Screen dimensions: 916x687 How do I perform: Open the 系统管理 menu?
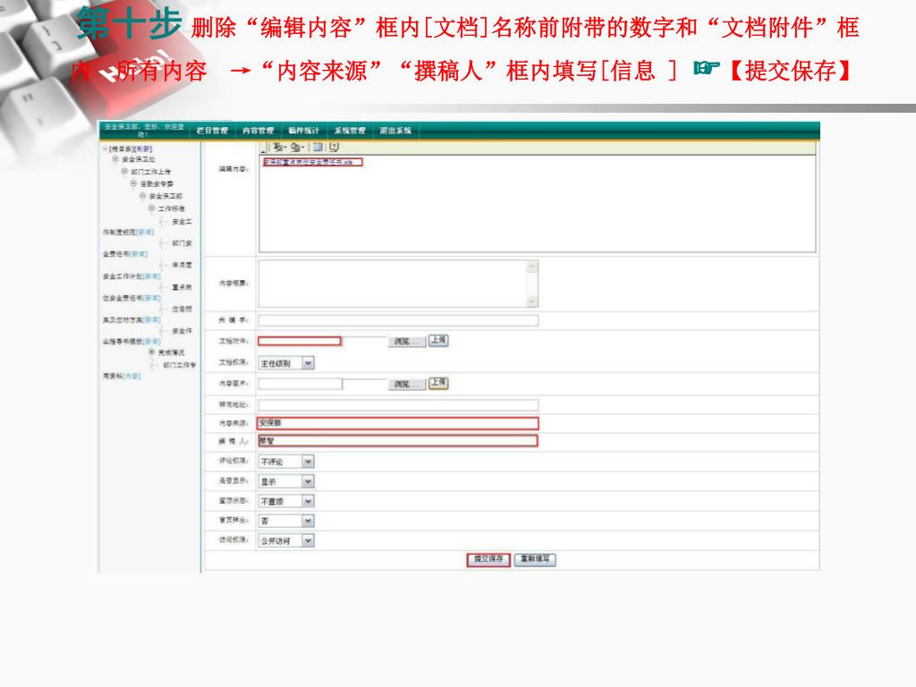point(350,131)
